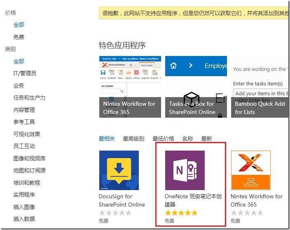Open the OneNote 班级笔记本创建器 app icon
This screenshot has height=230, width=290.
pyautogui.click(x=185, y=170)
